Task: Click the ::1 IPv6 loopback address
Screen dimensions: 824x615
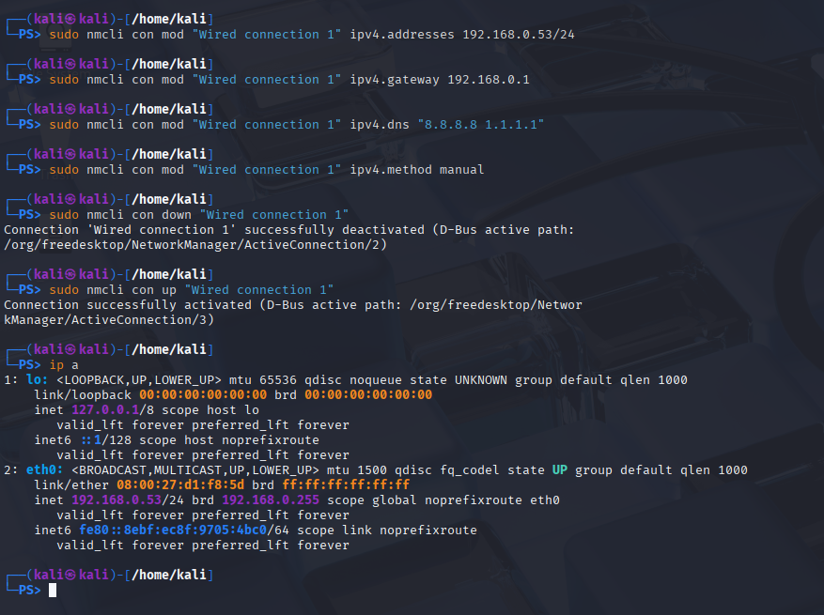Action: pyautogui.click(x=90, y=440)
